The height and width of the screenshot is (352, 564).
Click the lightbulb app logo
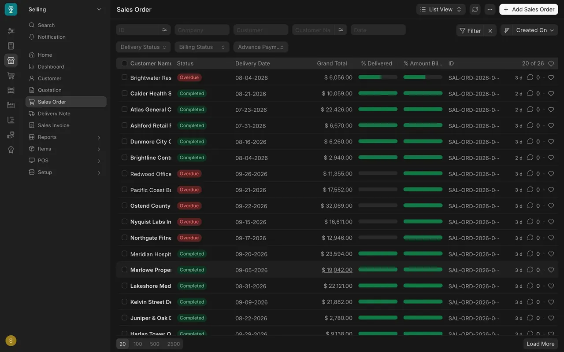click(x=11, y=9)
